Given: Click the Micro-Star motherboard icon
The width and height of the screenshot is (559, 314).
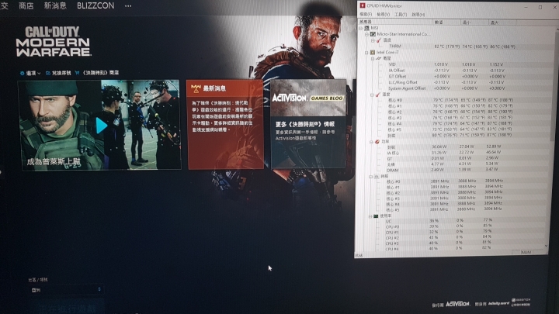Looking at the screenshot, I should (x=373, y=34).
